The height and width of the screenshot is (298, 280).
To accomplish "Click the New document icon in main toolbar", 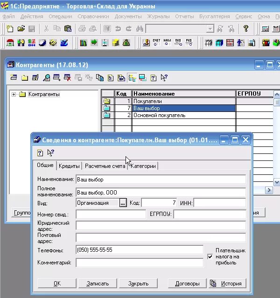I will click(10, 29).
